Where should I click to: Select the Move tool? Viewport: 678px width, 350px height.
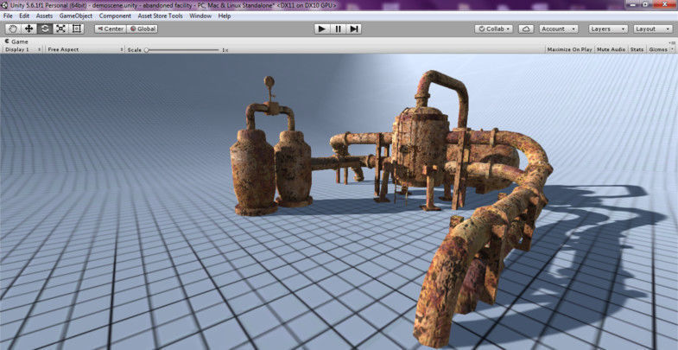29,29
